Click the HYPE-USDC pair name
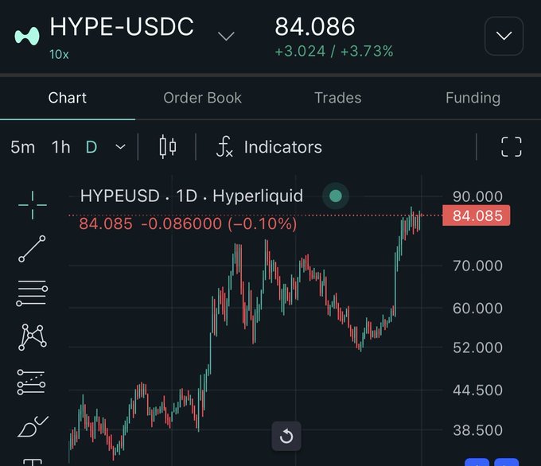Viewport: 541px width, 466px height. coord(122,26)
